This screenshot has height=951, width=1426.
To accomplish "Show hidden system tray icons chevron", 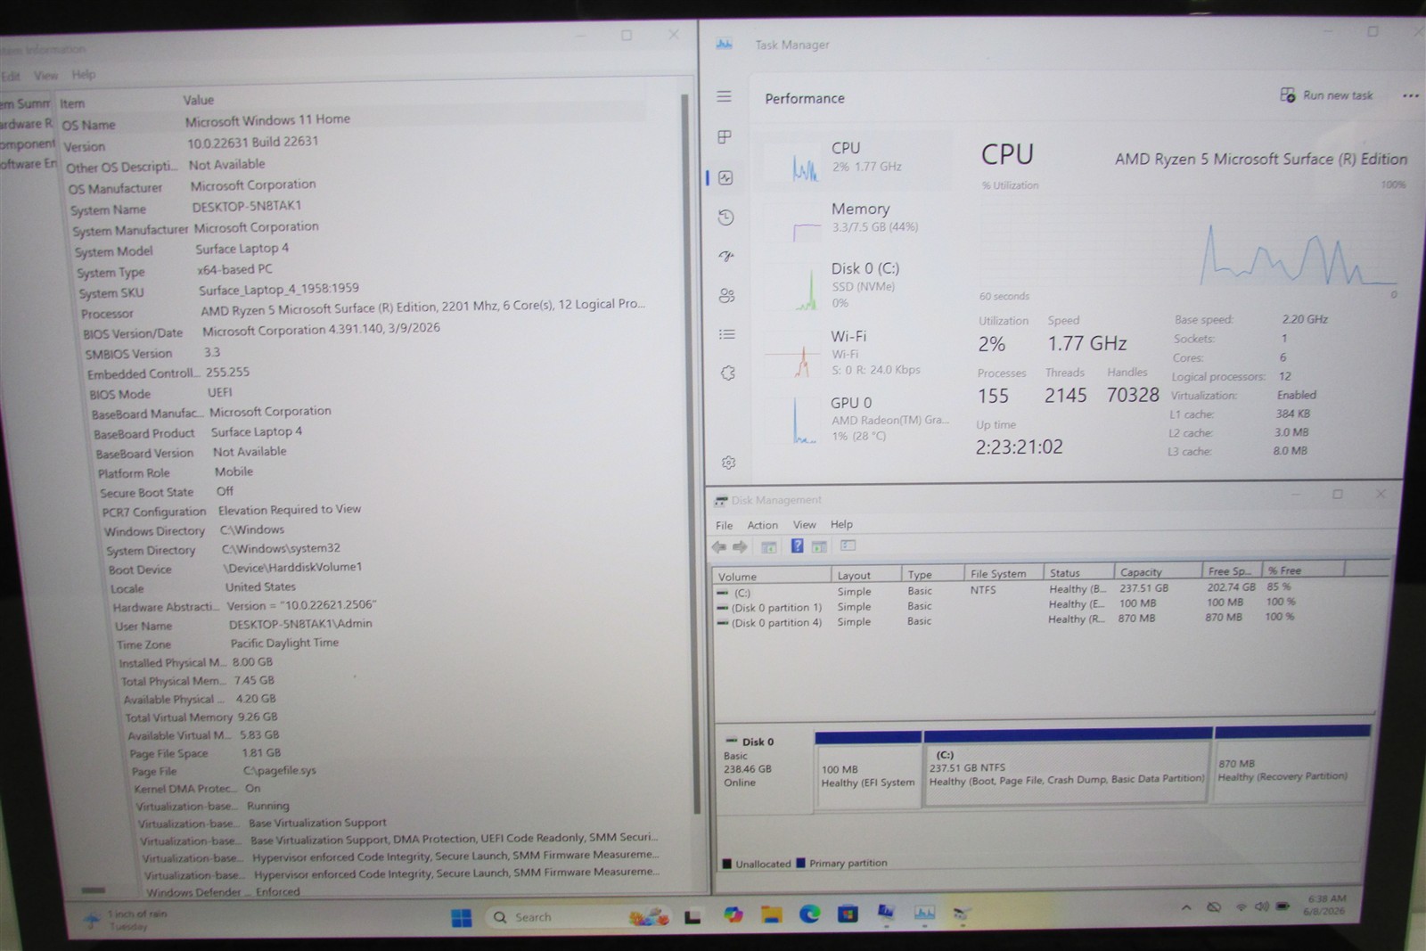I will click(1186, 908).
